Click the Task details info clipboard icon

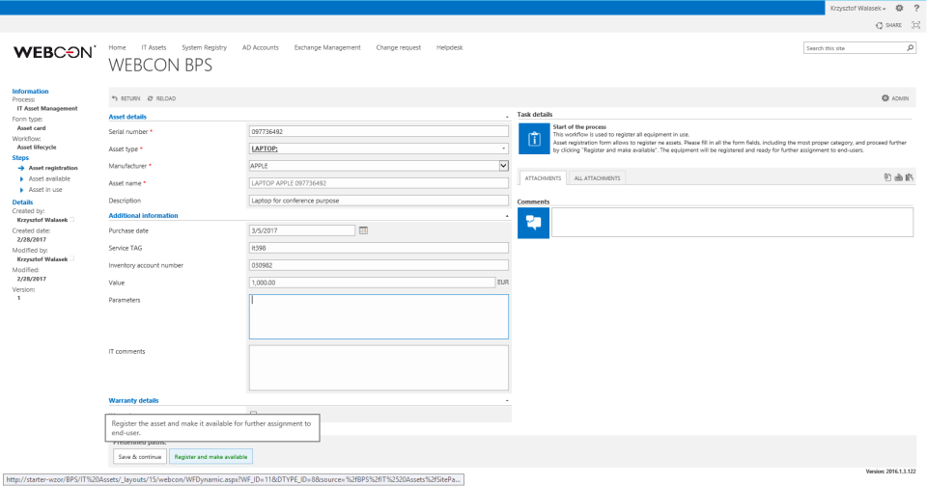tap(534, 139)
